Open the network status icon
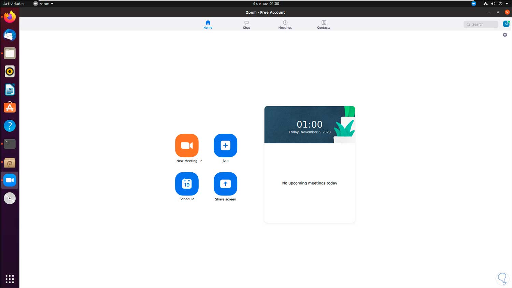This screenshot has width=512, height=288. click(485, 4)
